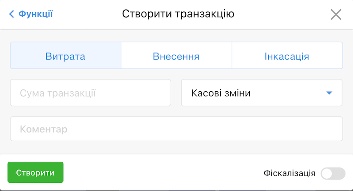
Task: Click the Касові зміни selected value text
Action: [x=221, y=93]
